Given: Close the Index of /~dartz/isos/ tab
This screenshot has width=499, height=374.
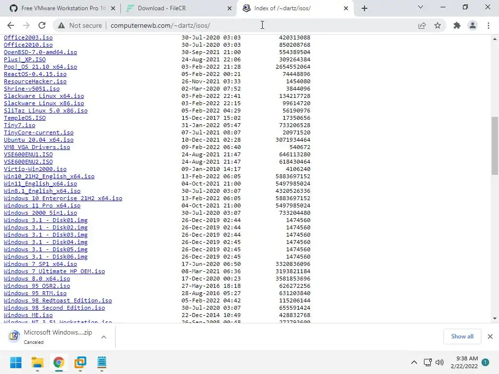Looking at the screenshot, I should click(346, 8).
